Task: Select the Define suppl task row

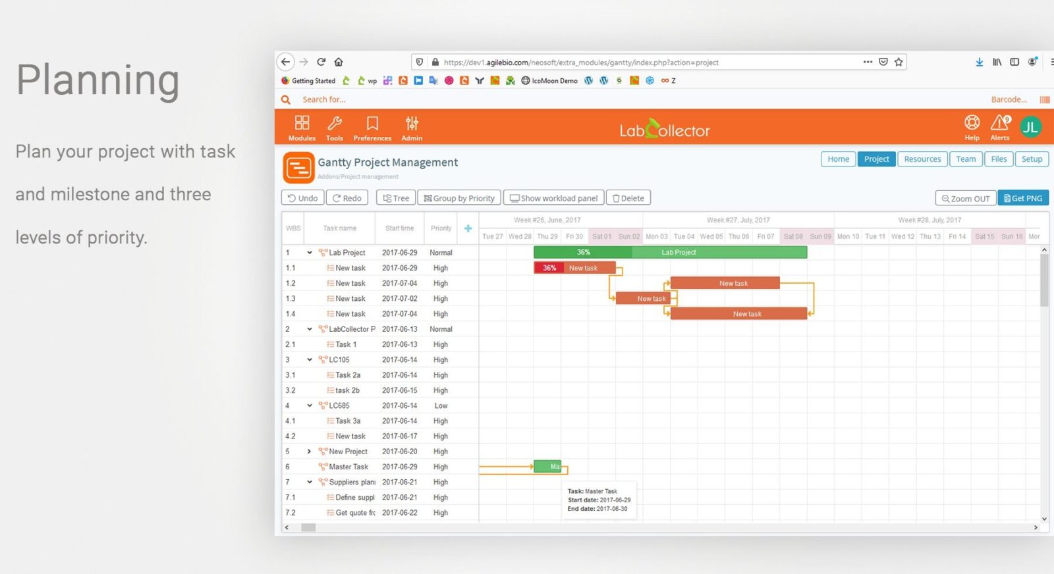Action: click(x=380, y=498)
